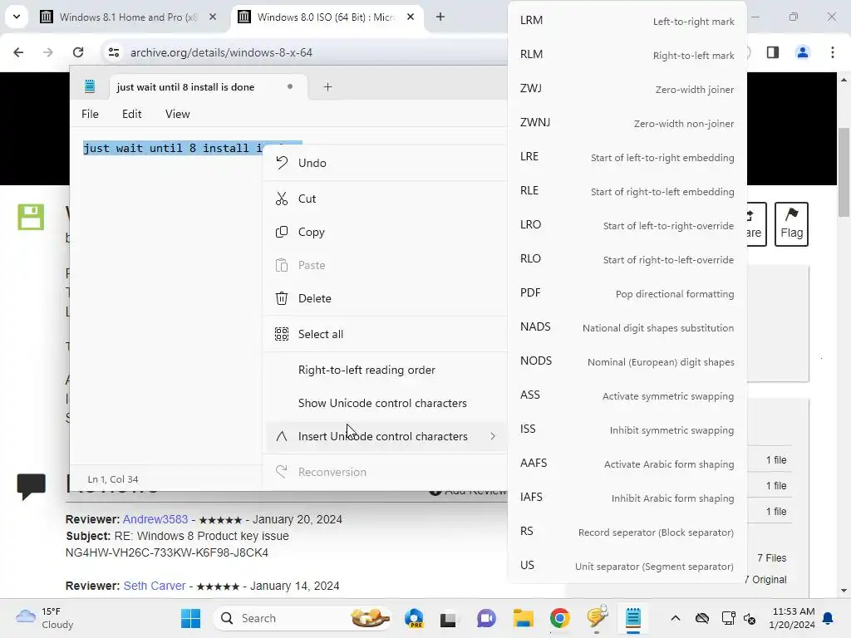Insert LRE left-to-right embedding
The height and width of the screenshot is (638, 851).
point(627,157)
